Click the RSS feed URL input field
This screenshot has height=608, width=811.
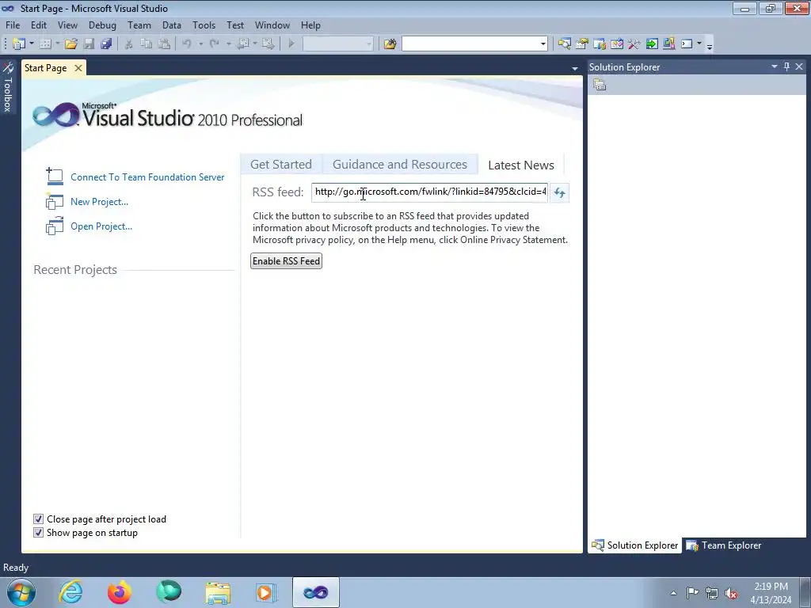point(429,192)
